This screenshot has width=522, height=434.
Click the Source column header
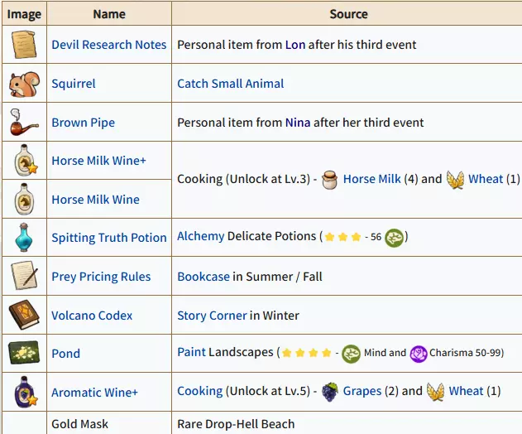click(348, 14)
